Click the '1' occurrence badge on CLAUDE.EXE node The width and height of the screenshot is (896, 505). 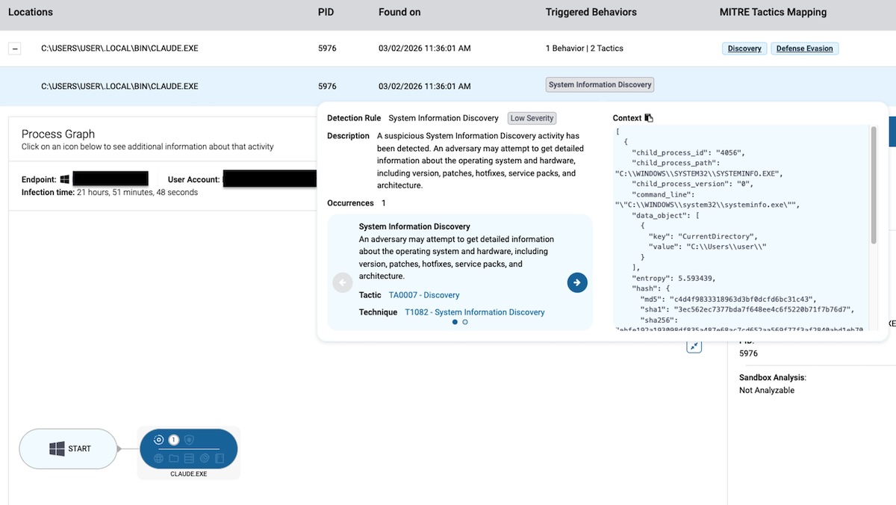coord(173,440)
